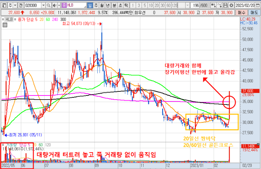Switch to 월 monthly chart period
The height and width of the screenshot is (169, 261).
point(102,6)
